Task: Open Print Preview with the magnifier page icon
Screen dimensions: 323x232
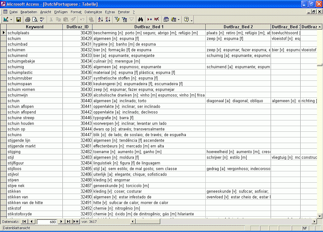Action: [35, 19]
